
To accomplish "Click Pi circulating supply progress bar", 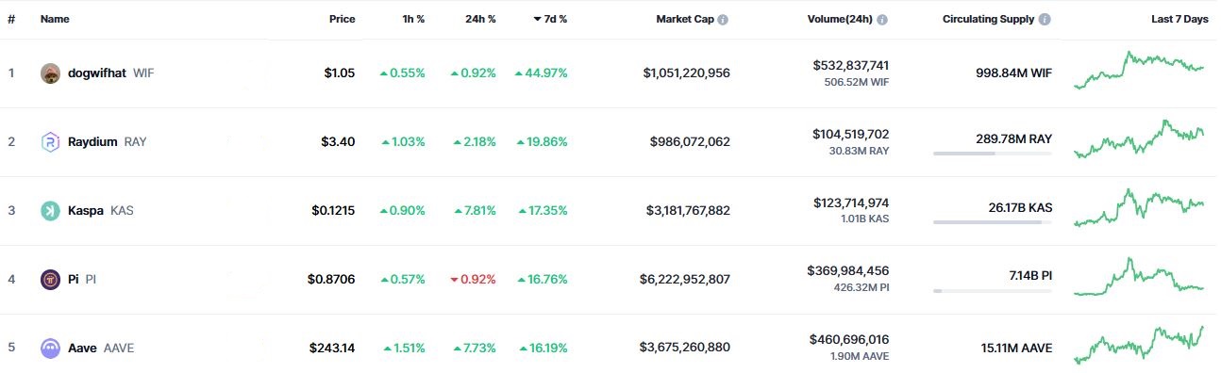I will 992,291.
